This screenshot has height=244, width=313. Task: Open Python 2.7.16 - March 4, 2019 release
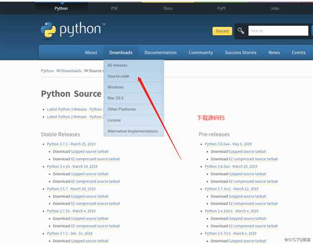pos(71,211)
